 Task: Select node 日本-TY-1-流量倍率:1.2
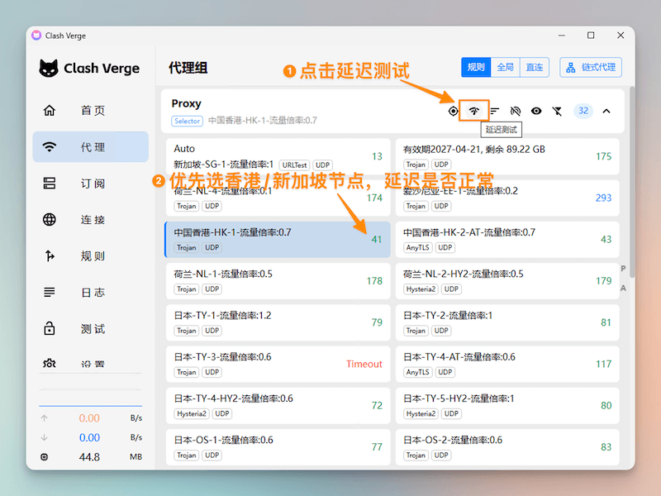(x=278, y=322)
